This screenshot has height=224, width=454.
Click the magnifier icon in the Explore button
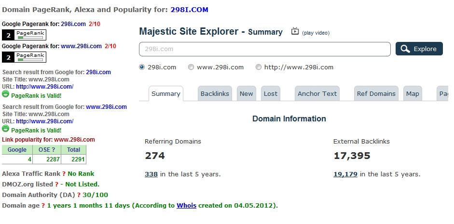coord(405,49)
